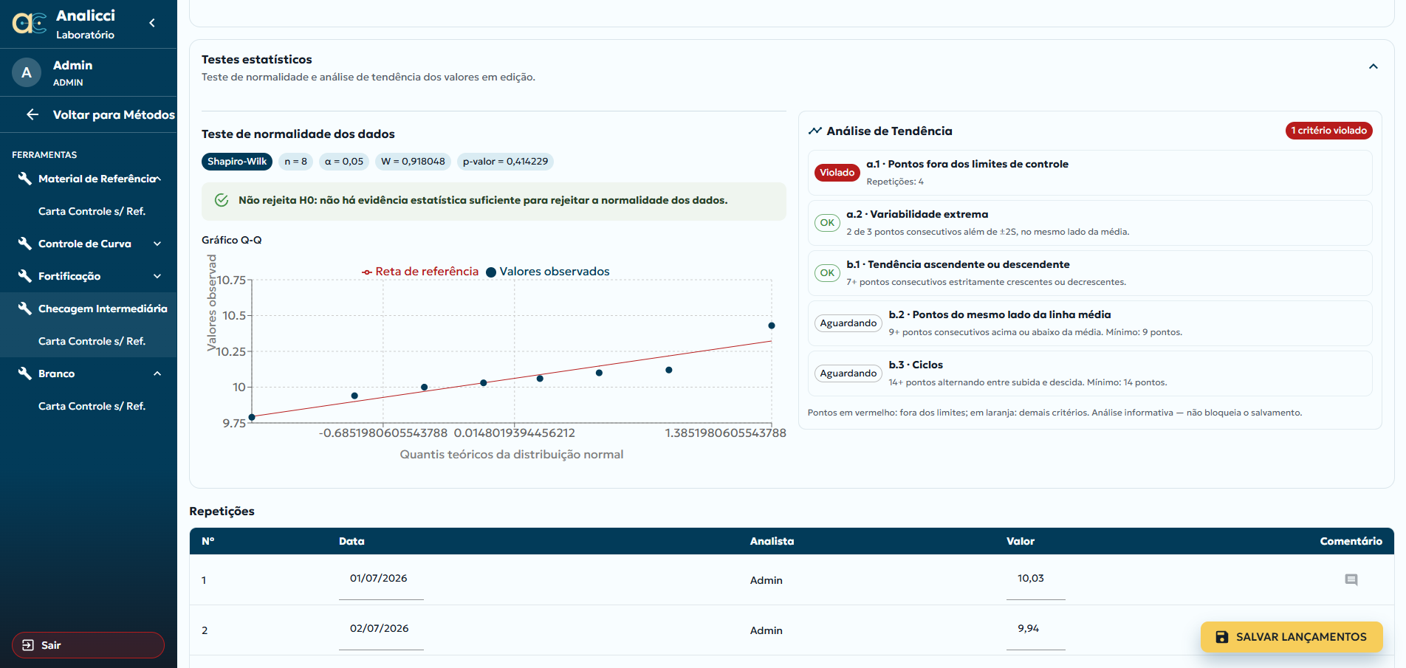Screen dimensions: 1406x668
Task: Click the α = 0,05 chip
Action: pos(344,162)
